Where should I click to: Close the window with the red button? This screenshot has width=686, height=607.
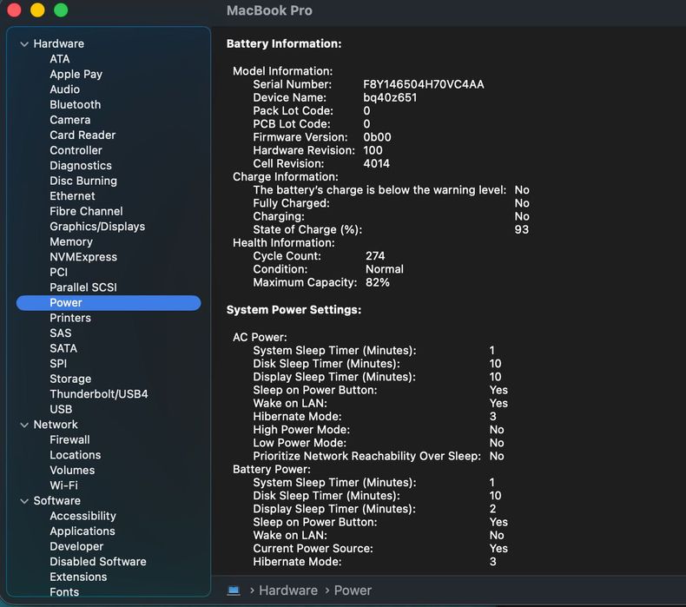[x=14, y=10]
